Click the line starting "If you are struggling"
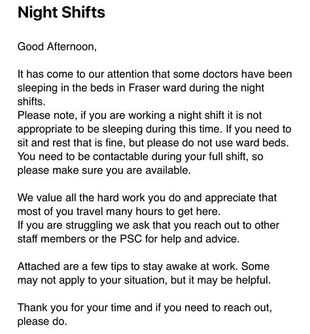 click(x=148, y=225)
